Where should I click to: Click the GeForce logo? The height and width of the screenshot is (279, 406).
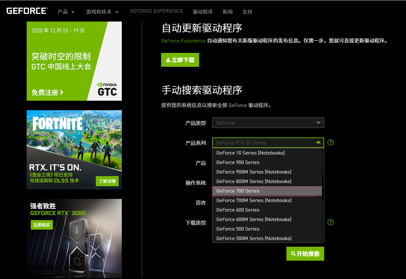[27, 11]
